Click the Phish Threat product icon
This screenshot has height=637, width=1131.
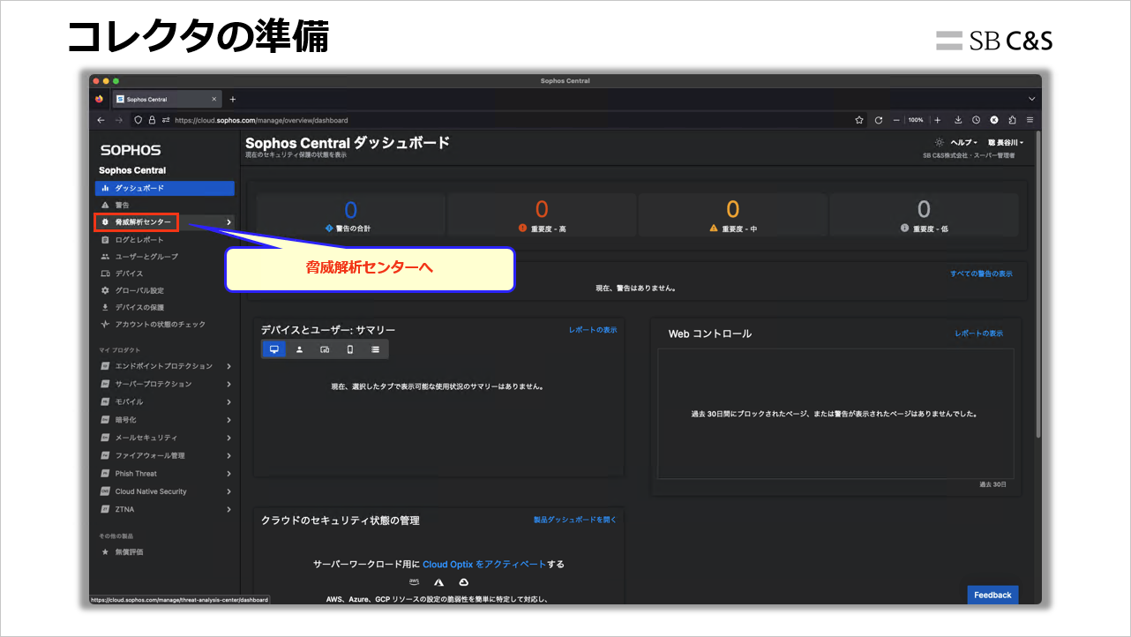click(105, 474)
